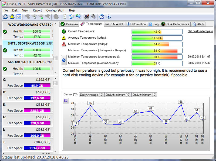The height and width of the screenshot is (161, 216).
Task: Click the refresh with warning triangle icon
Action: pos(12,17)
